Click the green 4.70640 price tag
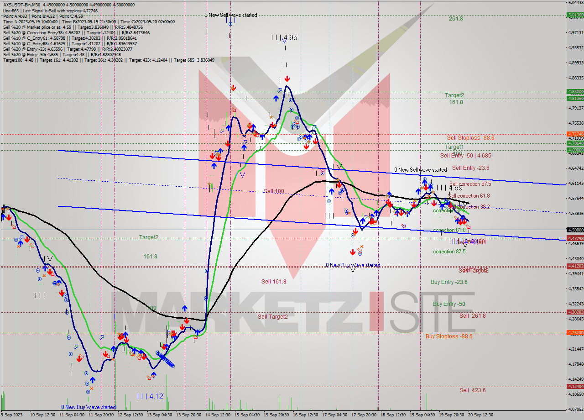 575,143
